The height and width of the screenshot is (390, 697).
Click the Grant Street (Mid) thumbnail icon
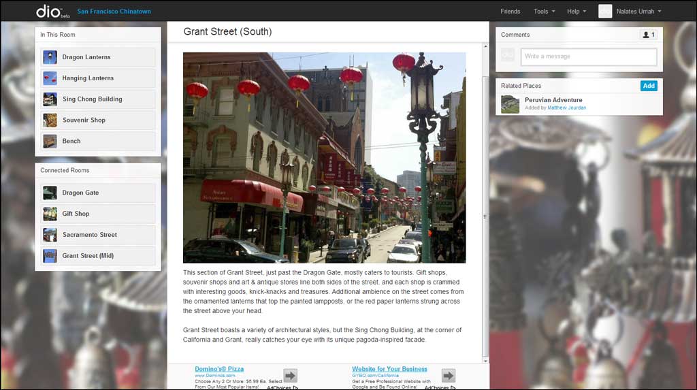click(50, 256)
